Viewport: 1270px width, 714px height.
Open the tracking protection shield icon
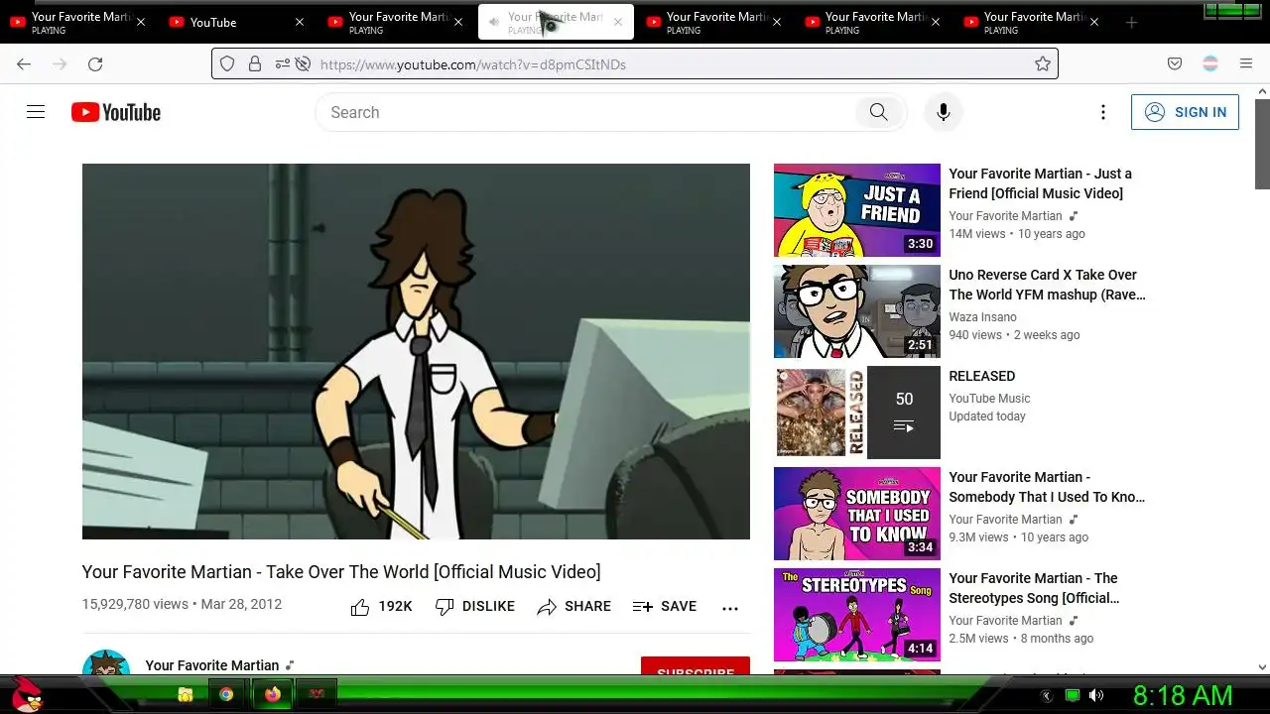(227, 63)
